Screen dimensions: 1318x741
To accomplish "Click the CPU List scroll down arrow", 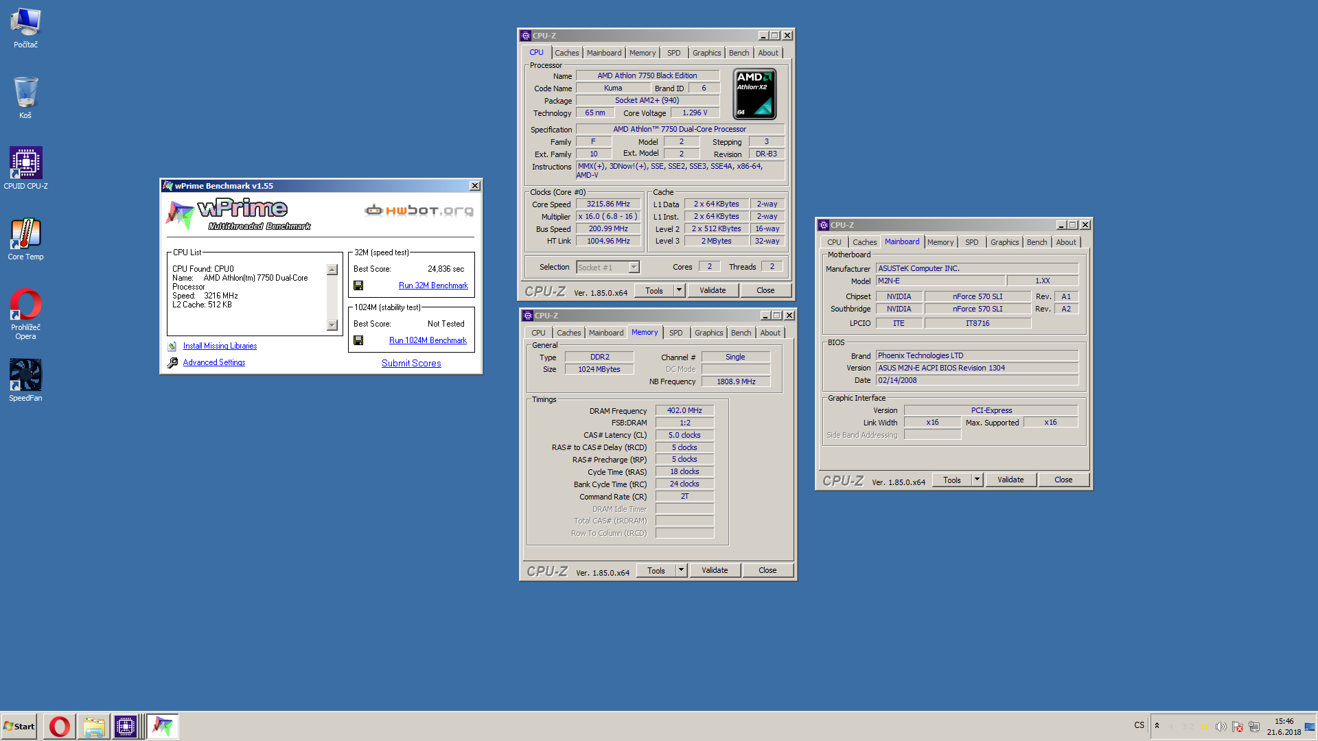I will click(332, 325).
